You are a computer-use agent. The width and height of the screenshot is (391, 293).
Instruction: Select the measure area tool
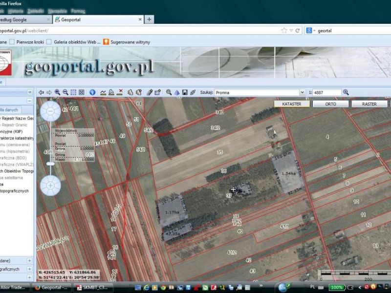pyautogui.click(x=111, y=92)
